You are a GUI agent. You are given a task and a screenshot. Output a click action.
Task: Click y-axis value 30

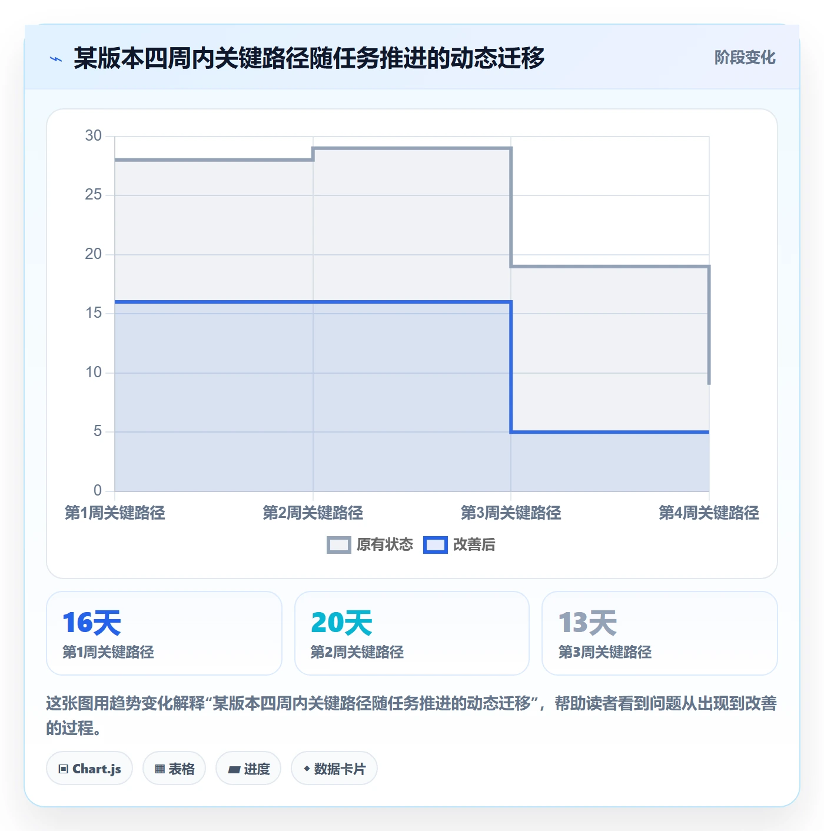click(x=94, y=136)
